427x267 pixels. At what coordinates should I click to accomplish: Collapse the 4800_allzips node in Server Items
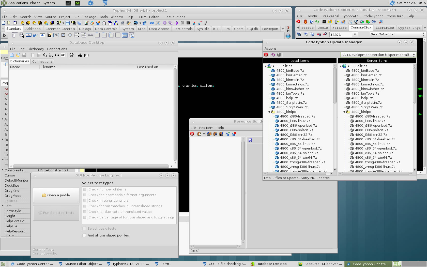(x=341, y=66)
